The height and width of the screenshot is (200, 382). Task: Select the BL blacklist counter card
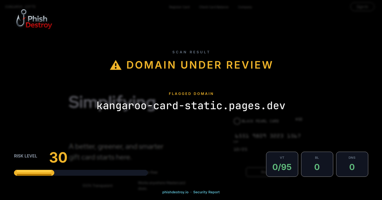(x=317, y=164)
